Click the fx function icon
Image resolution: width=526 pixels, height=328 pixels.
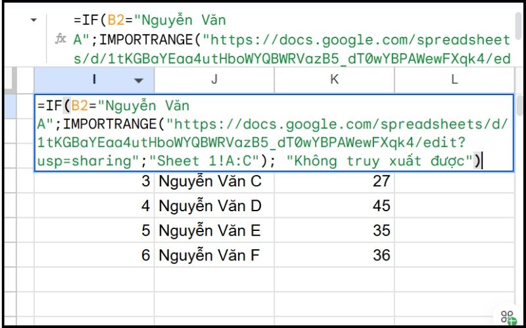click(x=60, y=39)
